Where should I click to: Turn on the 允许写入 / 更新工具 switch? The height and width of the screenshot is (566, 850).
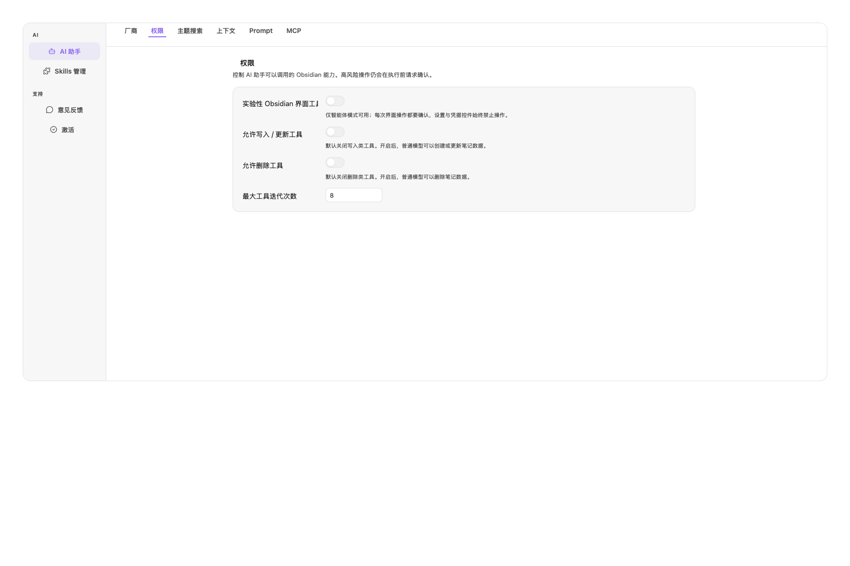click(335, 132)
